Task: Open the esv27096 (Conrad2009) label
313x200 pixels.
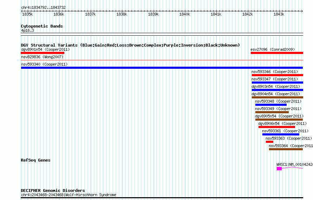Action: pyautogui.click(x=273, y=49)
